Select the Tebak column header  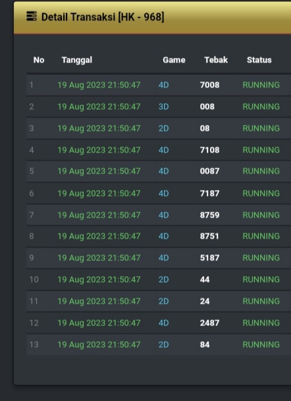[x=216, y=60]
